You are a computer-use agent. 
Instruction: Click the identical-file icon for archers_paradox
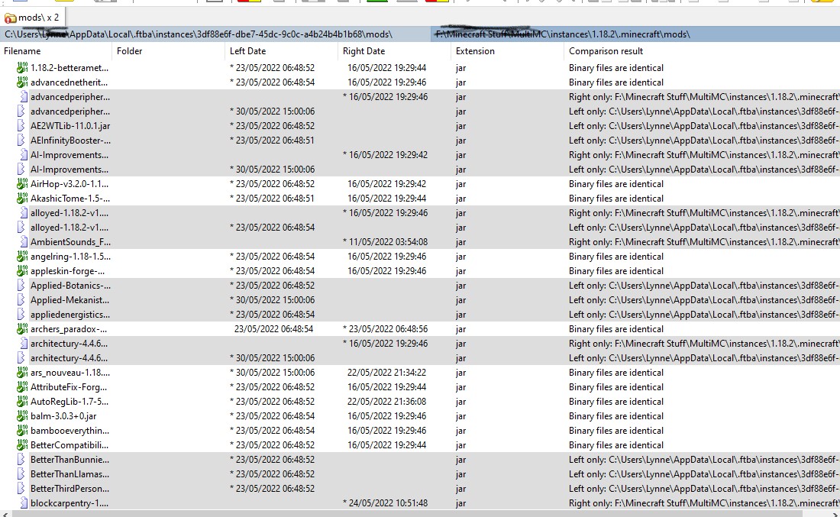[x=22, y=328]
